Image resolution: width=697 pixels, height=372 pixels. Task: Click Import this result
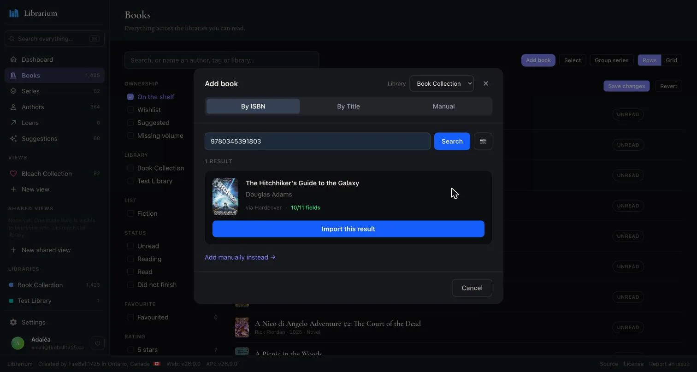tap(348, 229)
